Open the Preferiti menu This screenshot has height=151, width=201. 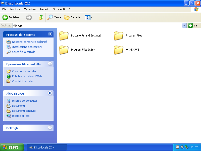pos(44,9)
